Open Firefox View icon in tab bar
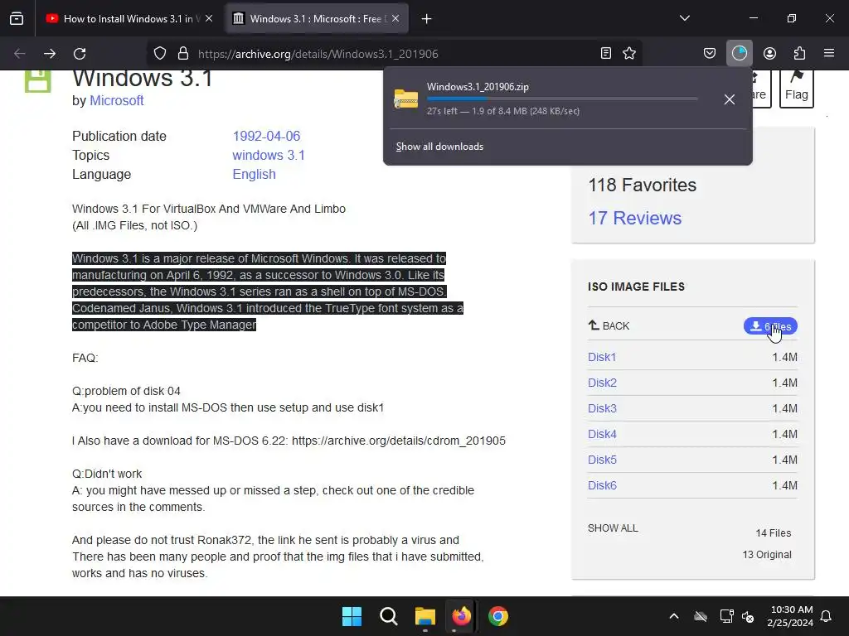The image size is (849, 636). pos(17,18)
